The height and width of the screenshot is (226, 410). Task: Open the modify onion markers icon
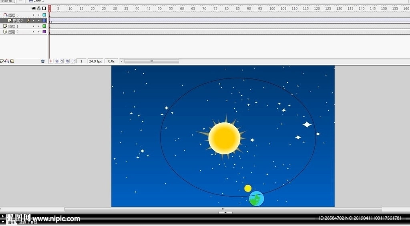73,61
